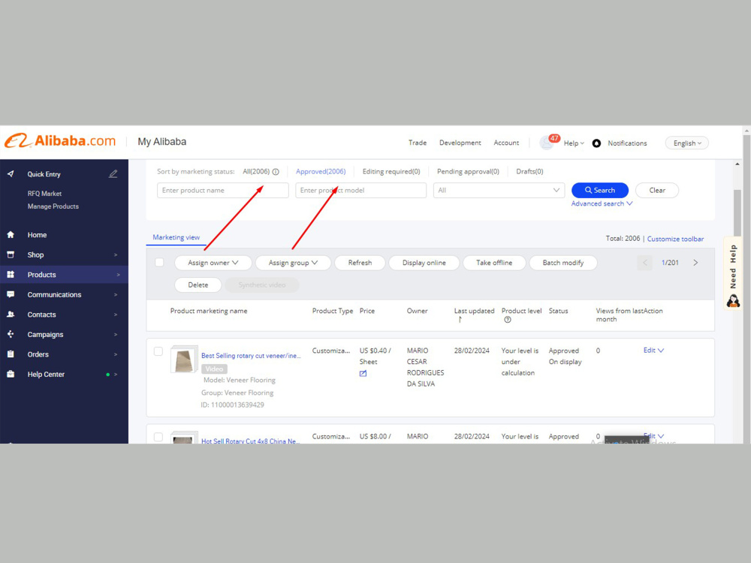Click the Communications chat icon
The width and height of the screenshot is (751, 563).
[11, 294]
